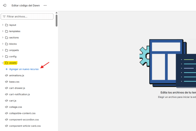The height and width of the screenshot is (131, 196).
Task: Expand the snippets folder chevron
Action: click(x=3, y=50)
